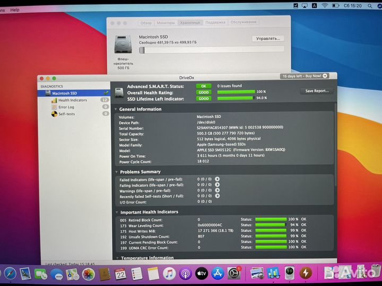This screenshot has height=286, width=382.
Task: Open the Help menu in the menu bar
Action: (15, 10)
